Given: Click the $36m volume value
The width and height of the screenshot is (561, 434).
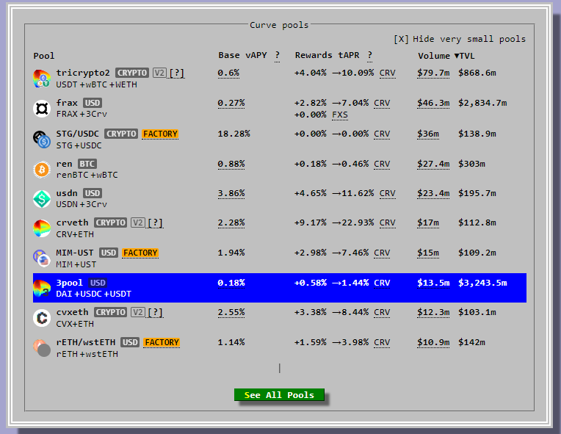Looking at the screenshot, I should point(428,134).
